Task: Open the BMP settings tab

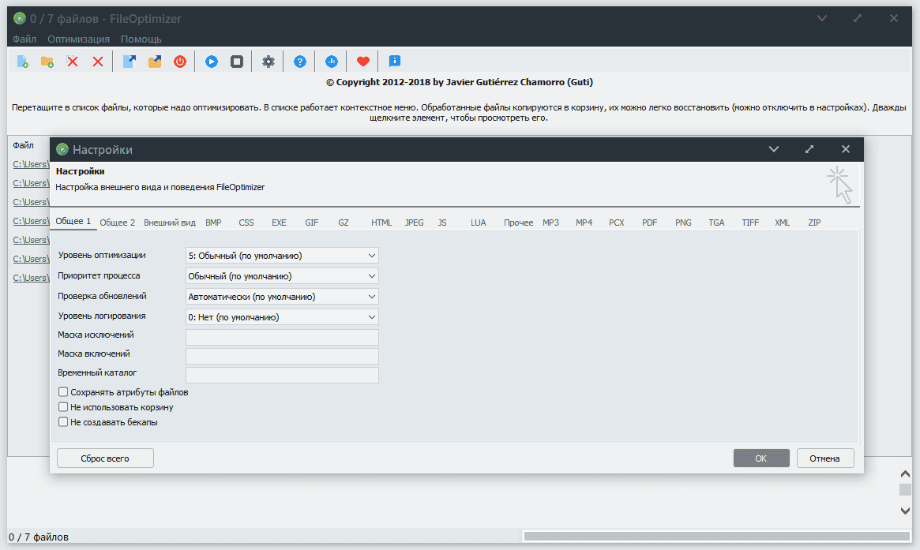Action: [x=213, y=223]
